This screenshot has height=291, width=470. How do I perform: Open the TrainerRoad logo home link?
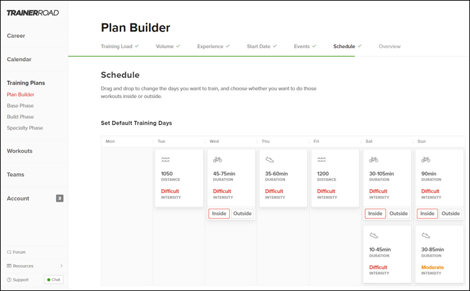[x=33, y=13]
